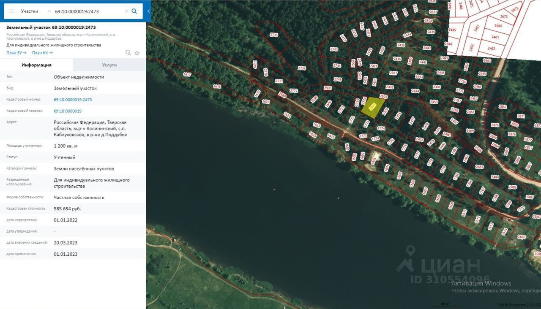Open cadastral number link 69:10:0000019:2473
This screenshot has height=309, width=541.
point(73,100)
